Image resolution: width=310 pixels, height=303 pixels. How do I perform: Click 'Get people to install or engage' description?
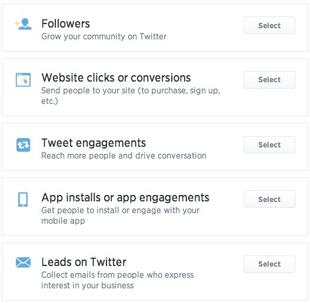pos(121,216)
